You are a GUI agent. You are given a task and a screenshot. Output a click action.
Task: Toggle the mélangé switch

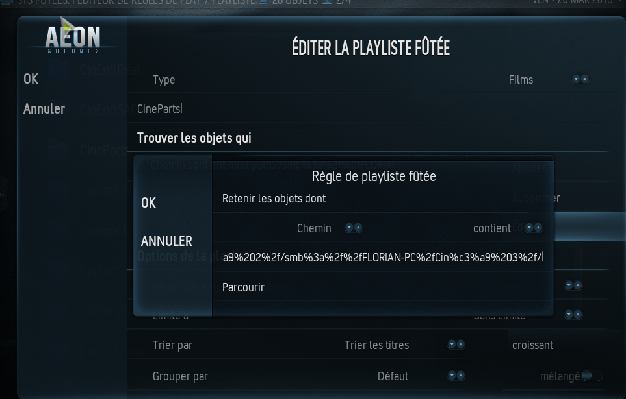tap(592, 376)
